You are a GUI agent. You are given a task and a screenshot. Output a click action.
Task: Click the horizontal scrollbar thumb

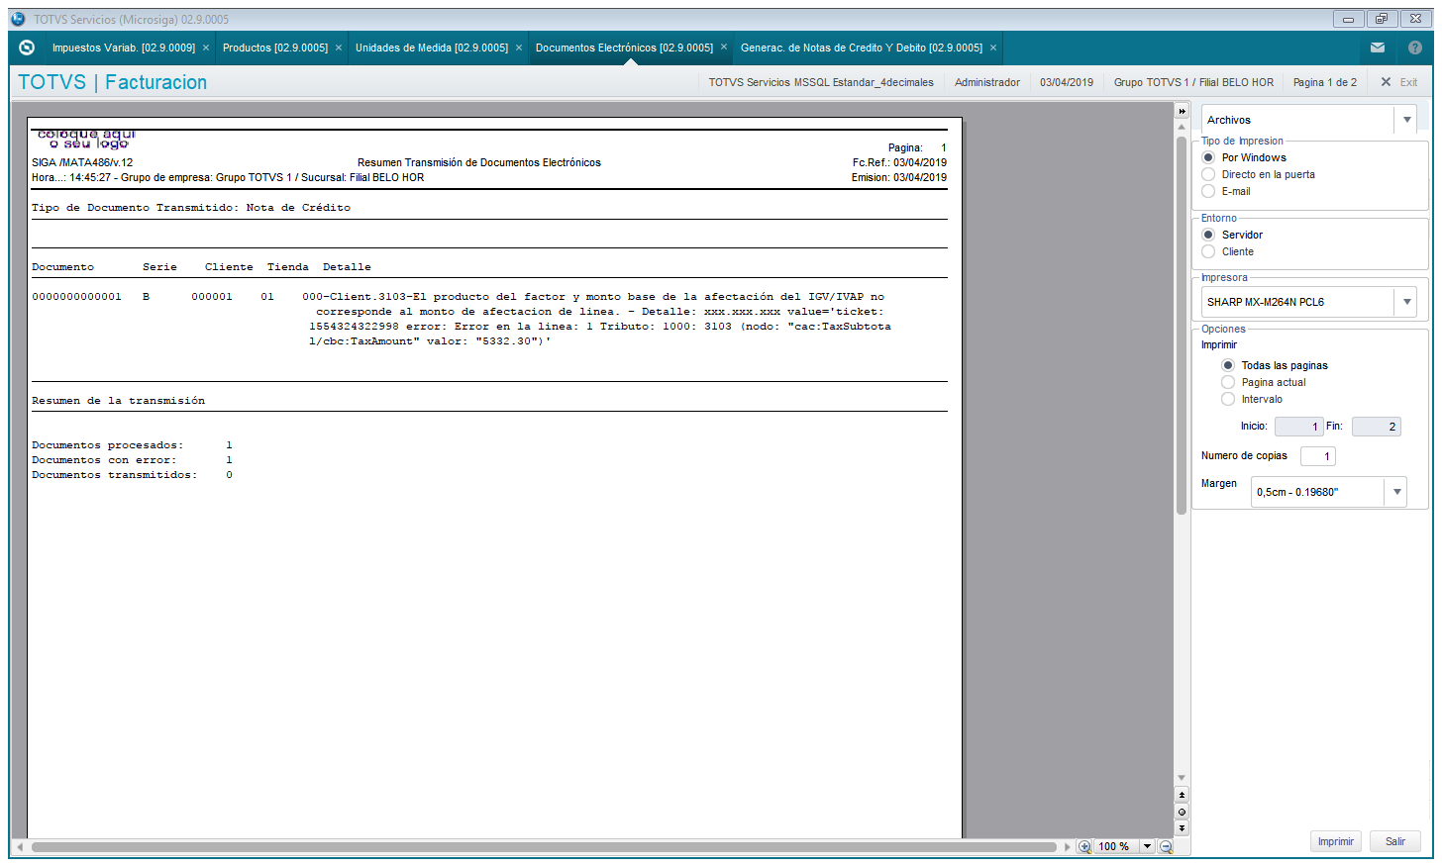pyautogui.click(x=544, y=847)
